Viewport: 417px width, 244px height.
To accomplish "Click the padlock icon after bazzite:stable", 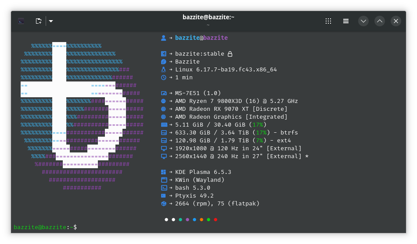I will coord(230,54).
